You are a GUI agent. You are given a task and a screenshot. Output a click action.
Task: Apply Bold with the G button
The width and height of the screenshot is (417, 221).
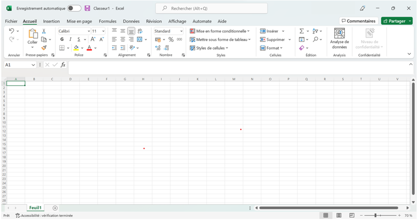pyautogui.click(x=62, y=40)
